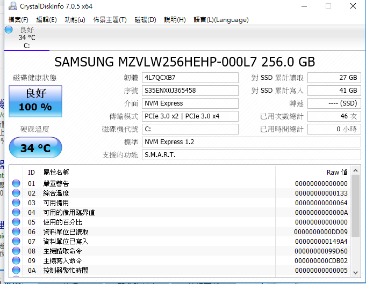This screenshot has width=366, height=284.
Task: Click the status orb for attribute 08 主機讀取命令
Action: tap(16, 251)
